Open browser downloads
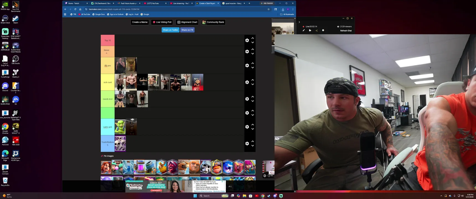The width and height of the screenshot is (476, 199). tap(283, 9)
